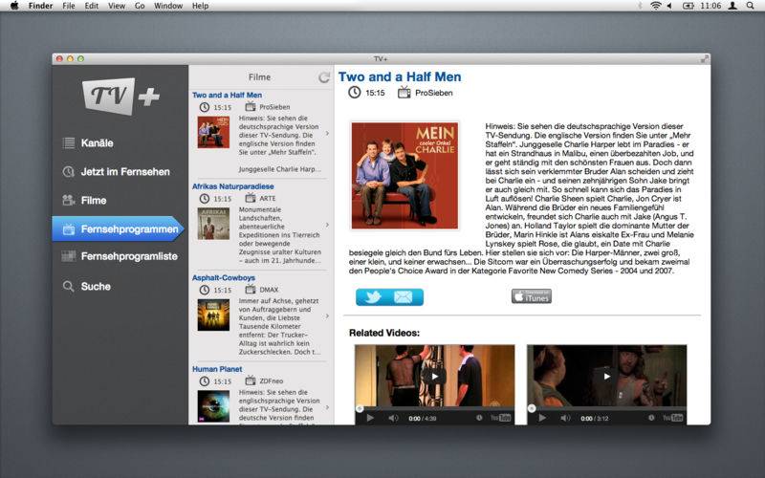Refresh the Filme list
The width and height of the screenshot is (765, 478).
[324, 77]
